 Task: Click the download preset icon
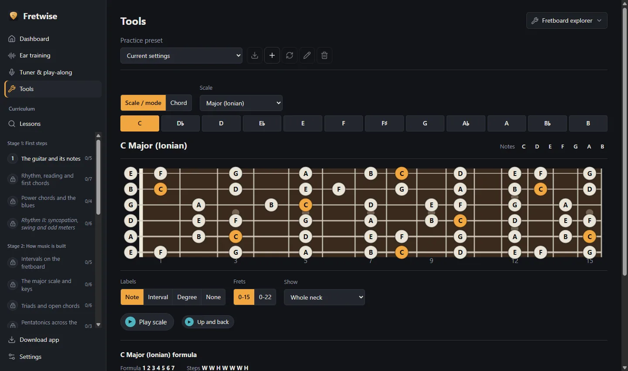(255, 55)
